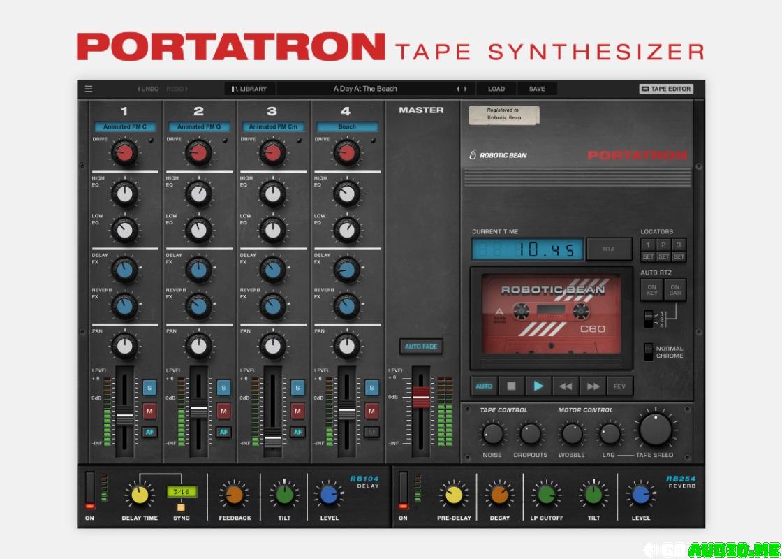782x559 pixels.
Task: Click the Auto Fade button
Action: point(421,347)
